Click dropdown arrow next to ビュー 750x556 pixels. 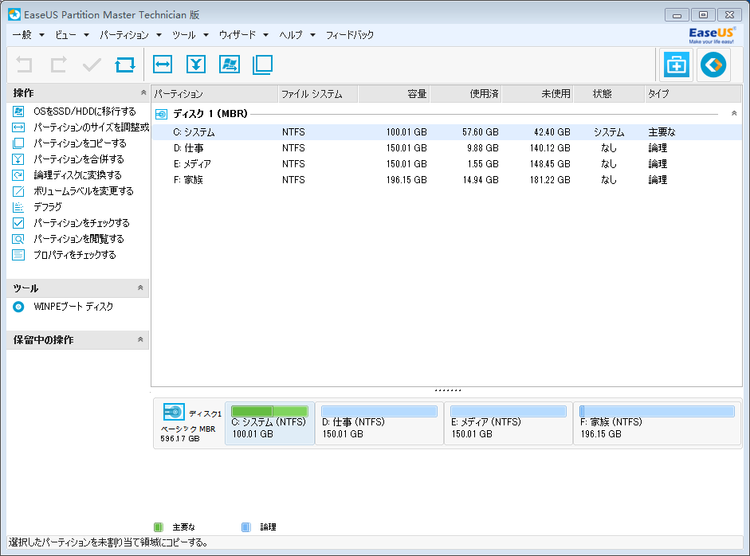[86, 35]
